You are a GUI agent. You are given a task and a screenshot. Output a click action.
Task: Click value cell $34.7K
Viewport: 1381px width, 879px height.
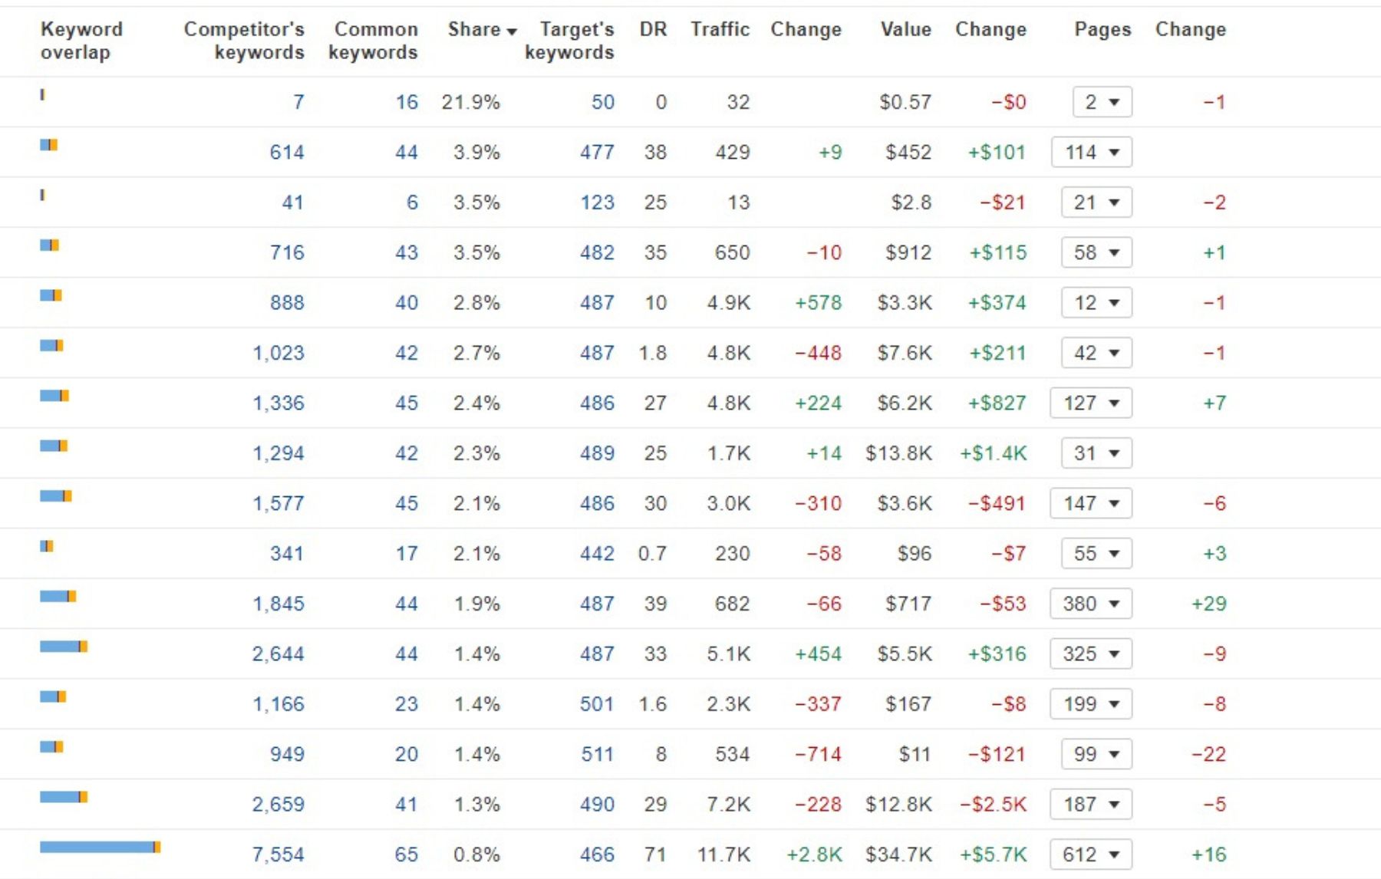(898, 854)
